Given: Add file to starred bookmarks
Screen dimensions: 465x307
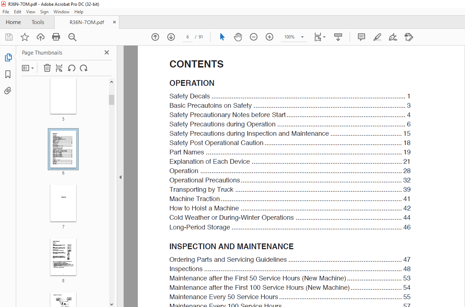Looking at the screenshot, I should click(24, 37).
